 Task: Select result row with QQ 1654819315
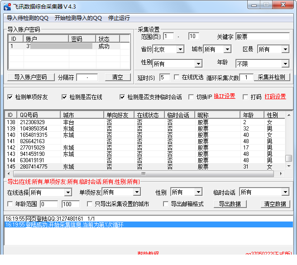(145, 135)
